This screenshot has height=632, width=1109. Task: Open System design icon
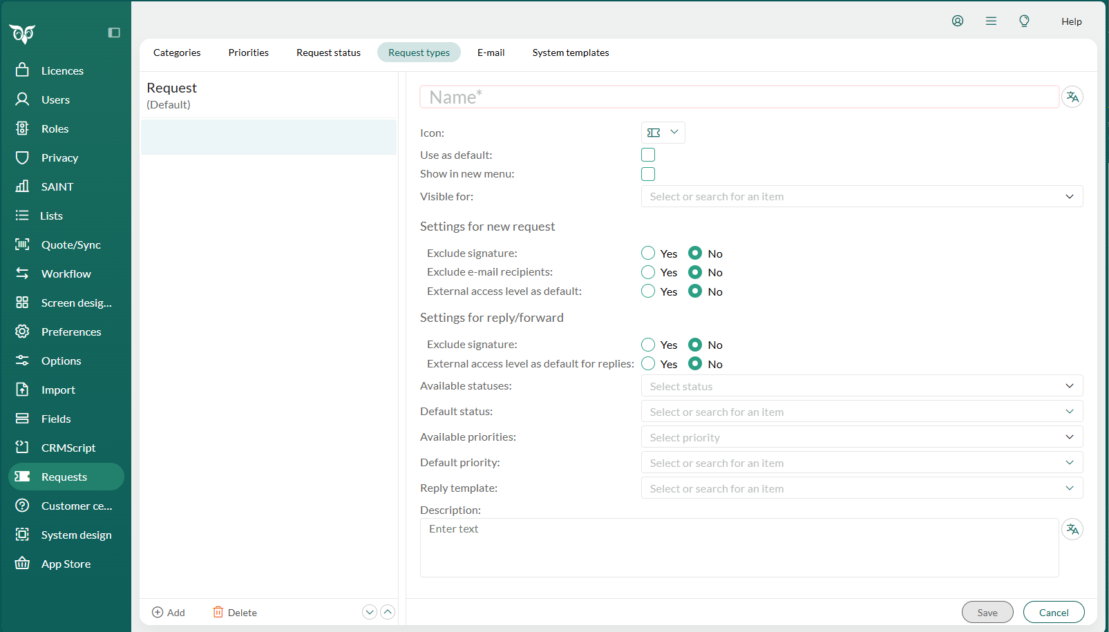pyautogui.click(x=22, y=535)
